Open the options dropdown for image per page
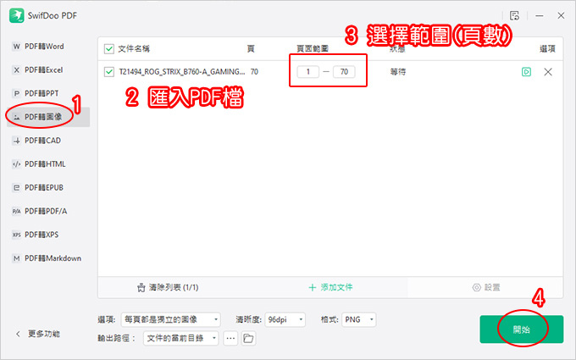 click(x=171, y=319)
